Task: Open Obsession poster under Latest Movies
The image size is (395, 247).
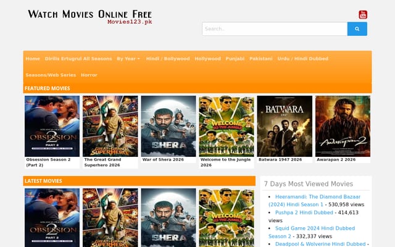Action: [52, 218]
